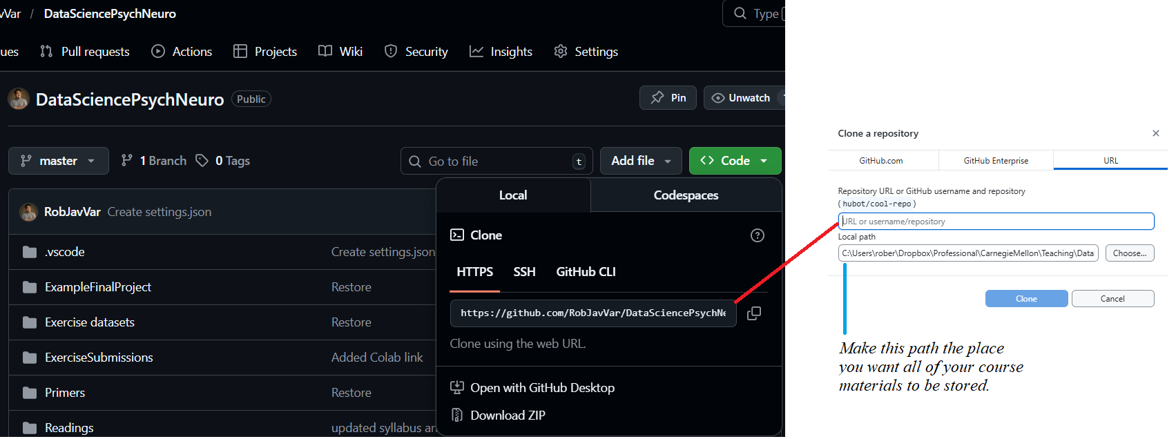Click the ExampleFinalProject folder icon
This screenshot has width=1176, height=439.
[x=30, y=287]
